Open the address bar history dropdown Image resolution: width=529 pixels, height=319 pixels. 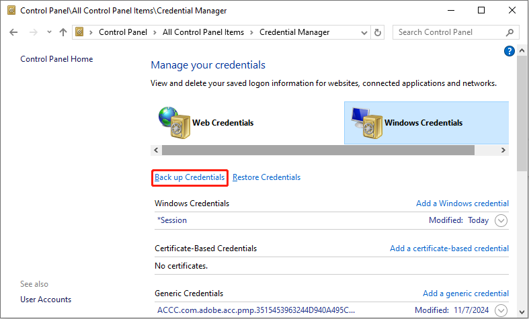point(363,32)
